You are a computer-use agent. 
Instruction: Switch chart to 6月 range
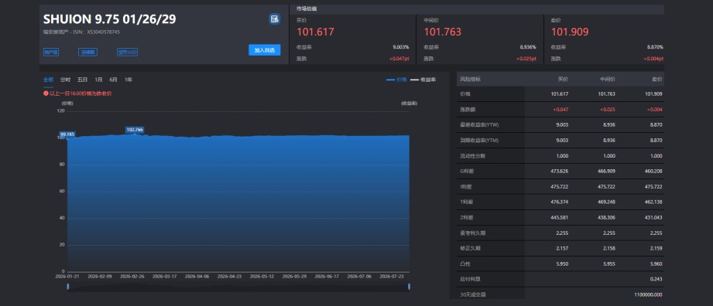(x=113, y=80)
